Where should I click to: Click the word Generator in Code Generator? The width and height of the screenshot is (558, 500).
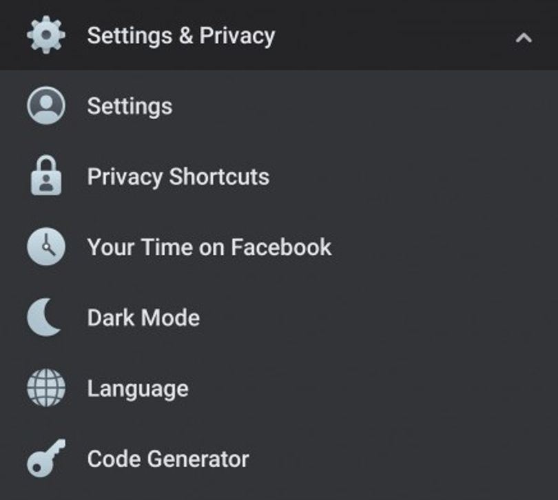tap(198, 459)
